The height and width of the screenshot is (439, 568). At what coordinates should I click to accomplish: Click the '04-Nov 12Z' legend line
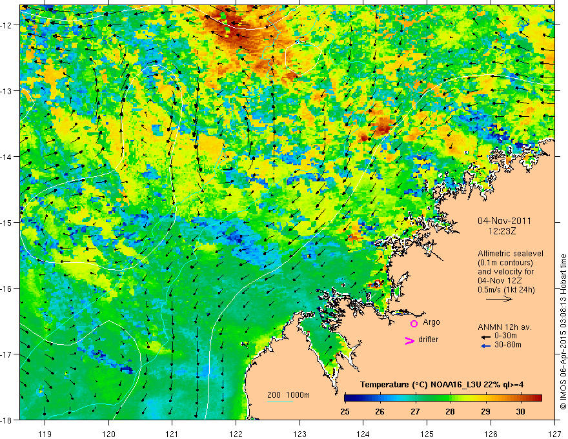(x=498, y=281)
